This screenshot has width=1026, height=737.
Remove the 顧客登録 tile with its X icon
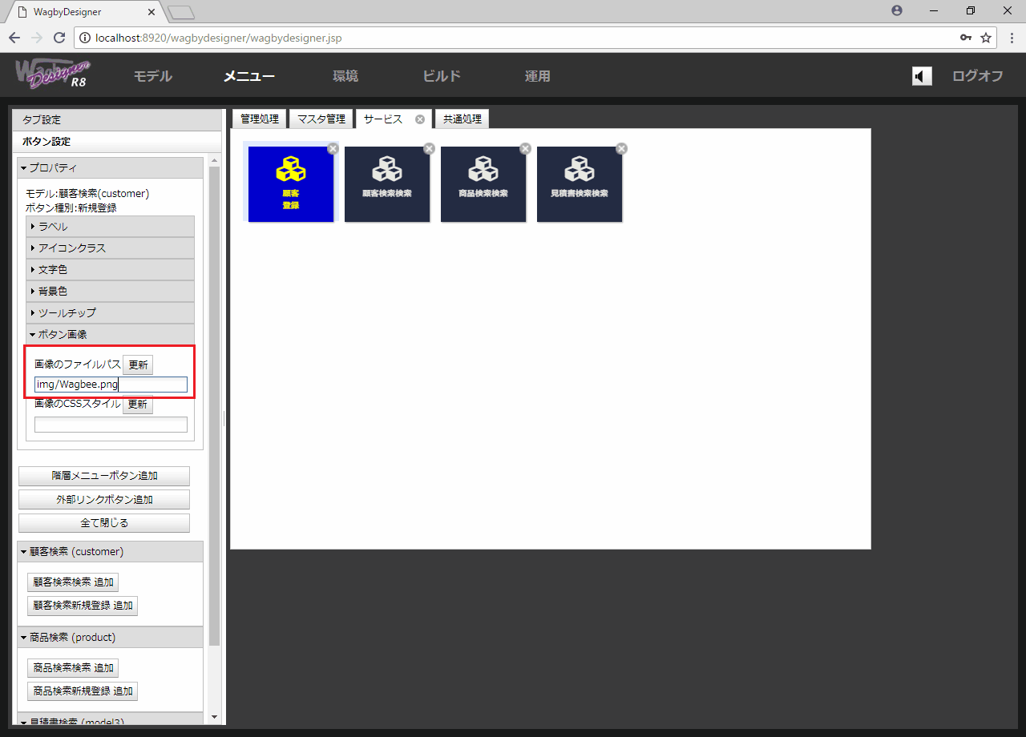pyautogui.click(x=333, y=148)
